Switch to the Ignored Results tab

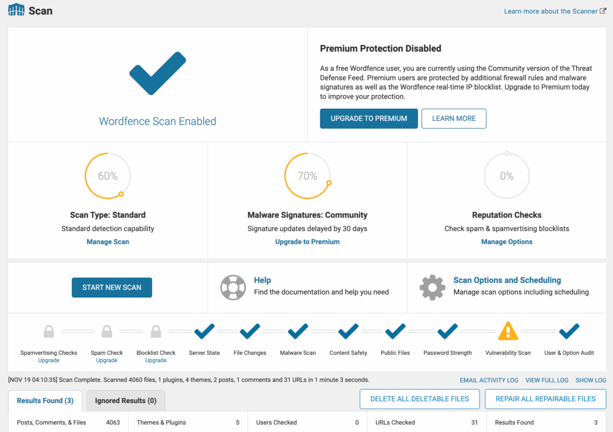[x=125, y=400]
